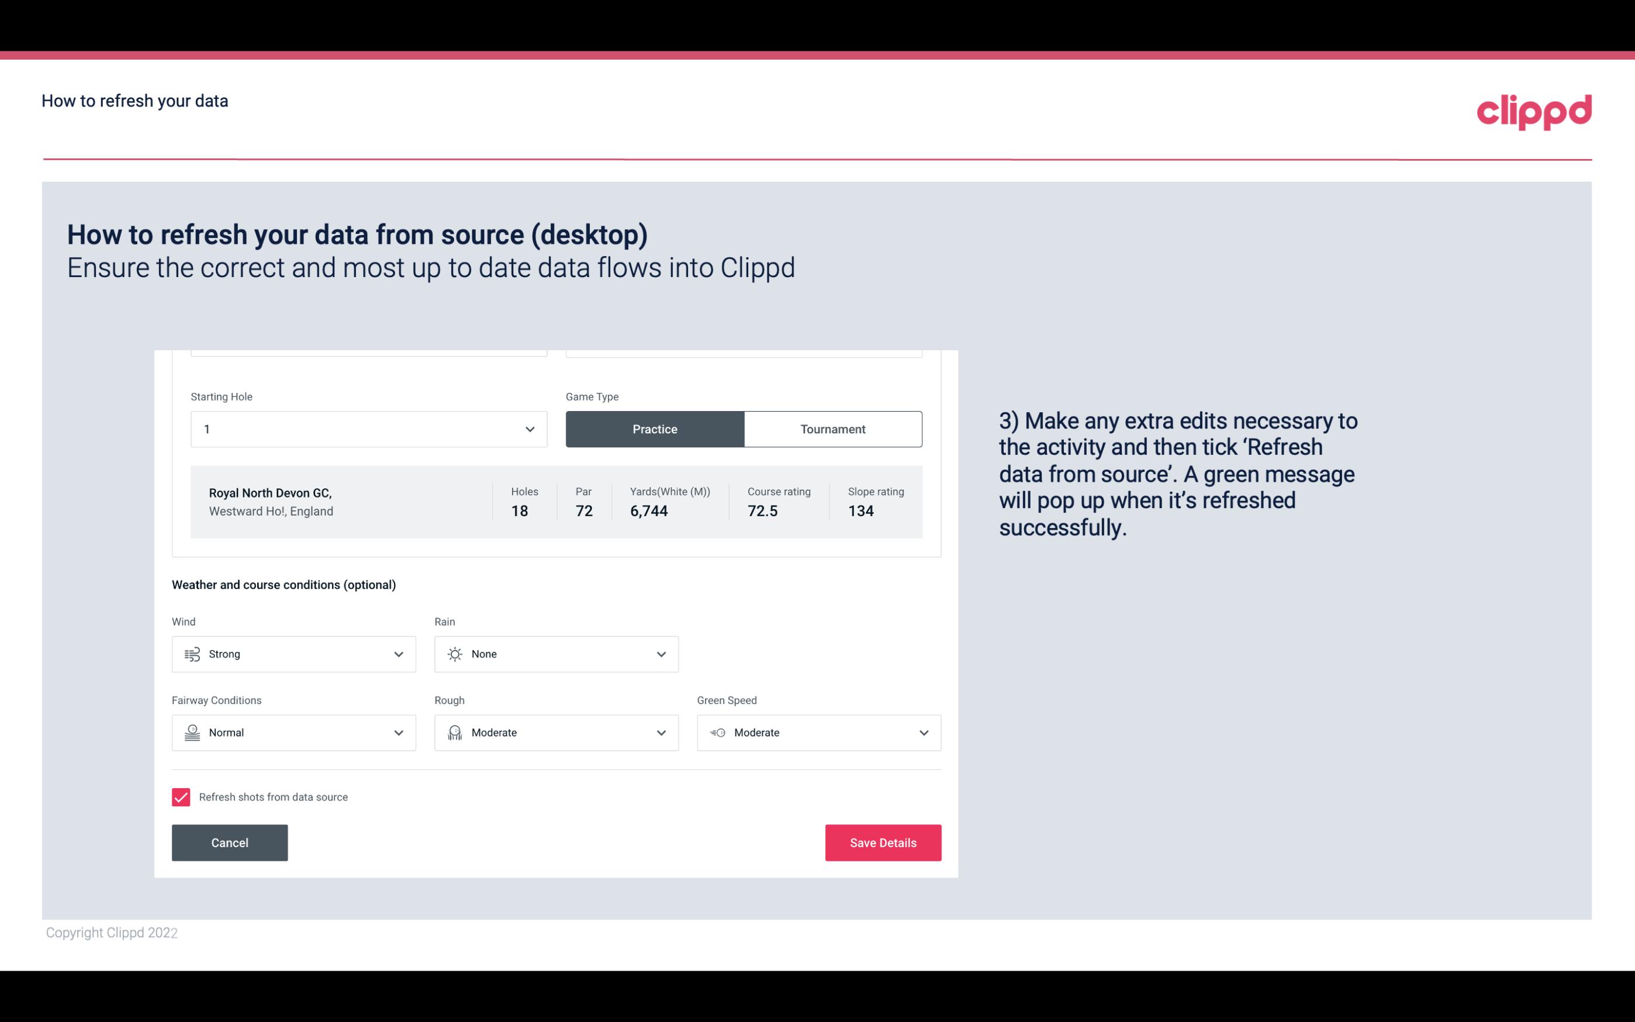The height and width of the screenshot is (1022, 1635).
Task: Click the fairway conditions dropdown icon
Action: [399, 733]
